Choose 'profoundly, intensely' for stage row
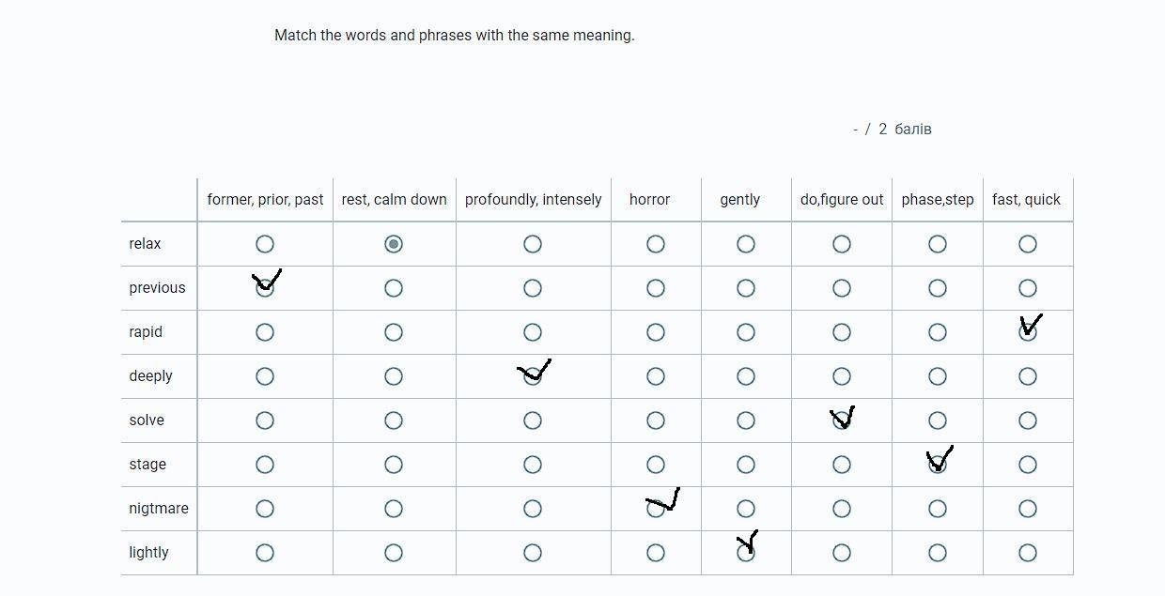Viewport: 1165px width, 596px height. [533, 465]
